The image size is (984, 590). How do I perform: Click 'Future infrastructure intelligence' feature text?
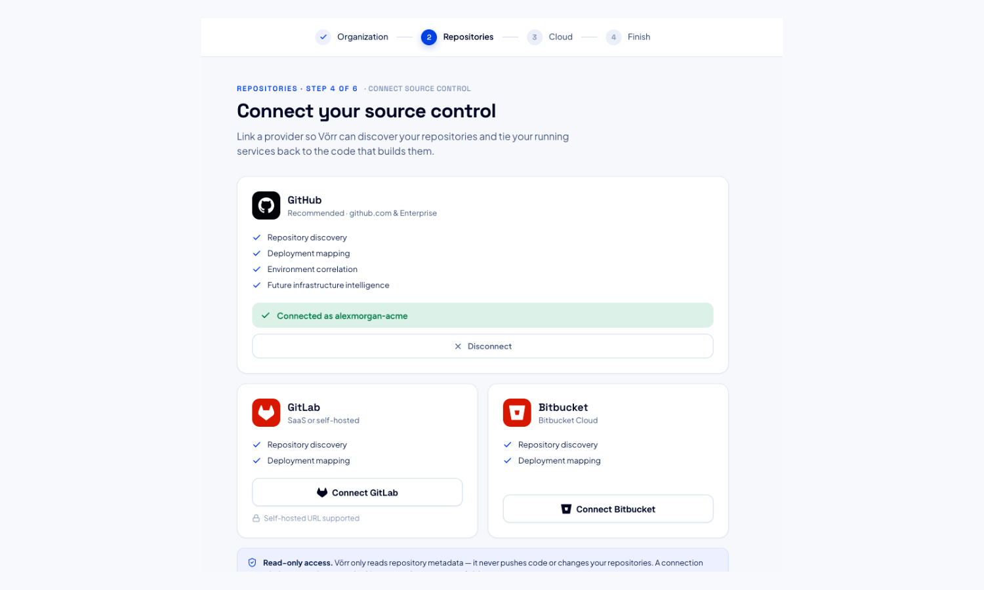pyautogui.click(x=328, y=285)
